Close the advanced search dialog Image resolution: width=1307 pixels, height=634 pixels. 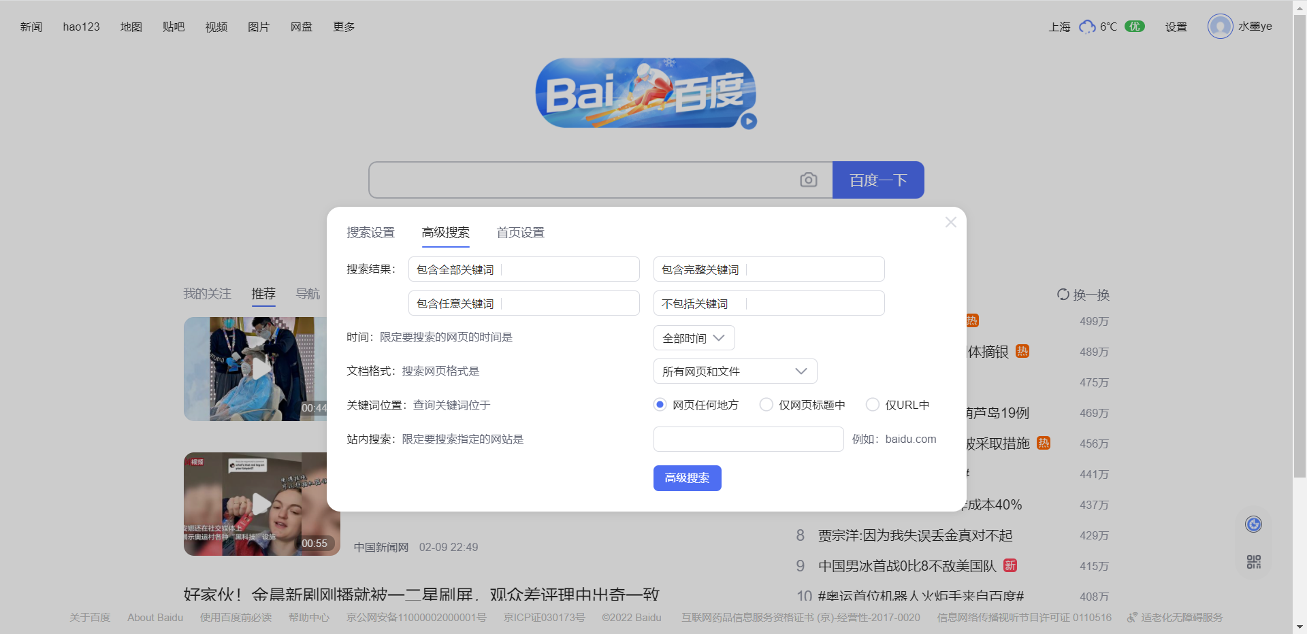click(950, 222)
